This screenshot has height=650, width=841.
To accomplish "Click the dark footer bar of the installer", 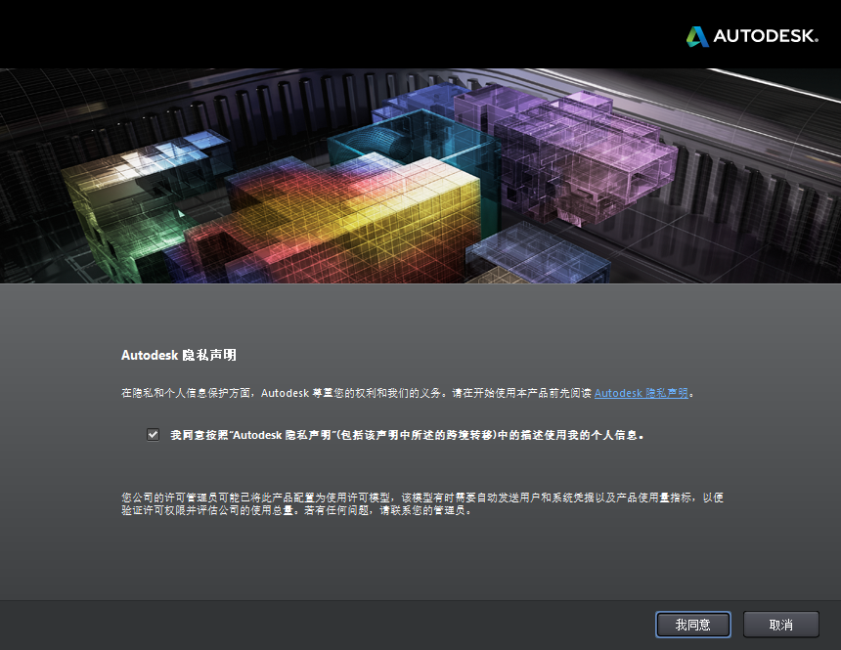I will (x=293, y=625).
